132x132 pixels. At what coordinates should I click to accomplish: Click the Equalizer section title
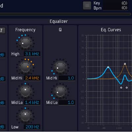point(59,21)
